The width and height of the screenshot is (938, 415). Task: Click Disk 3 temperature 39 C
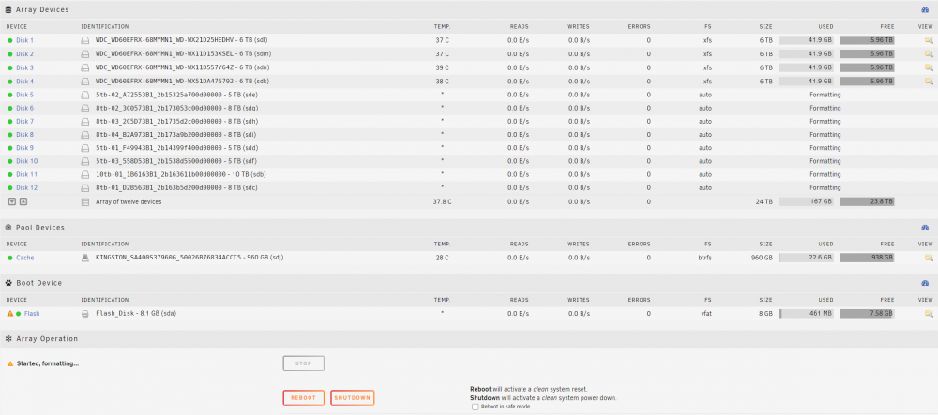(442, 67)
